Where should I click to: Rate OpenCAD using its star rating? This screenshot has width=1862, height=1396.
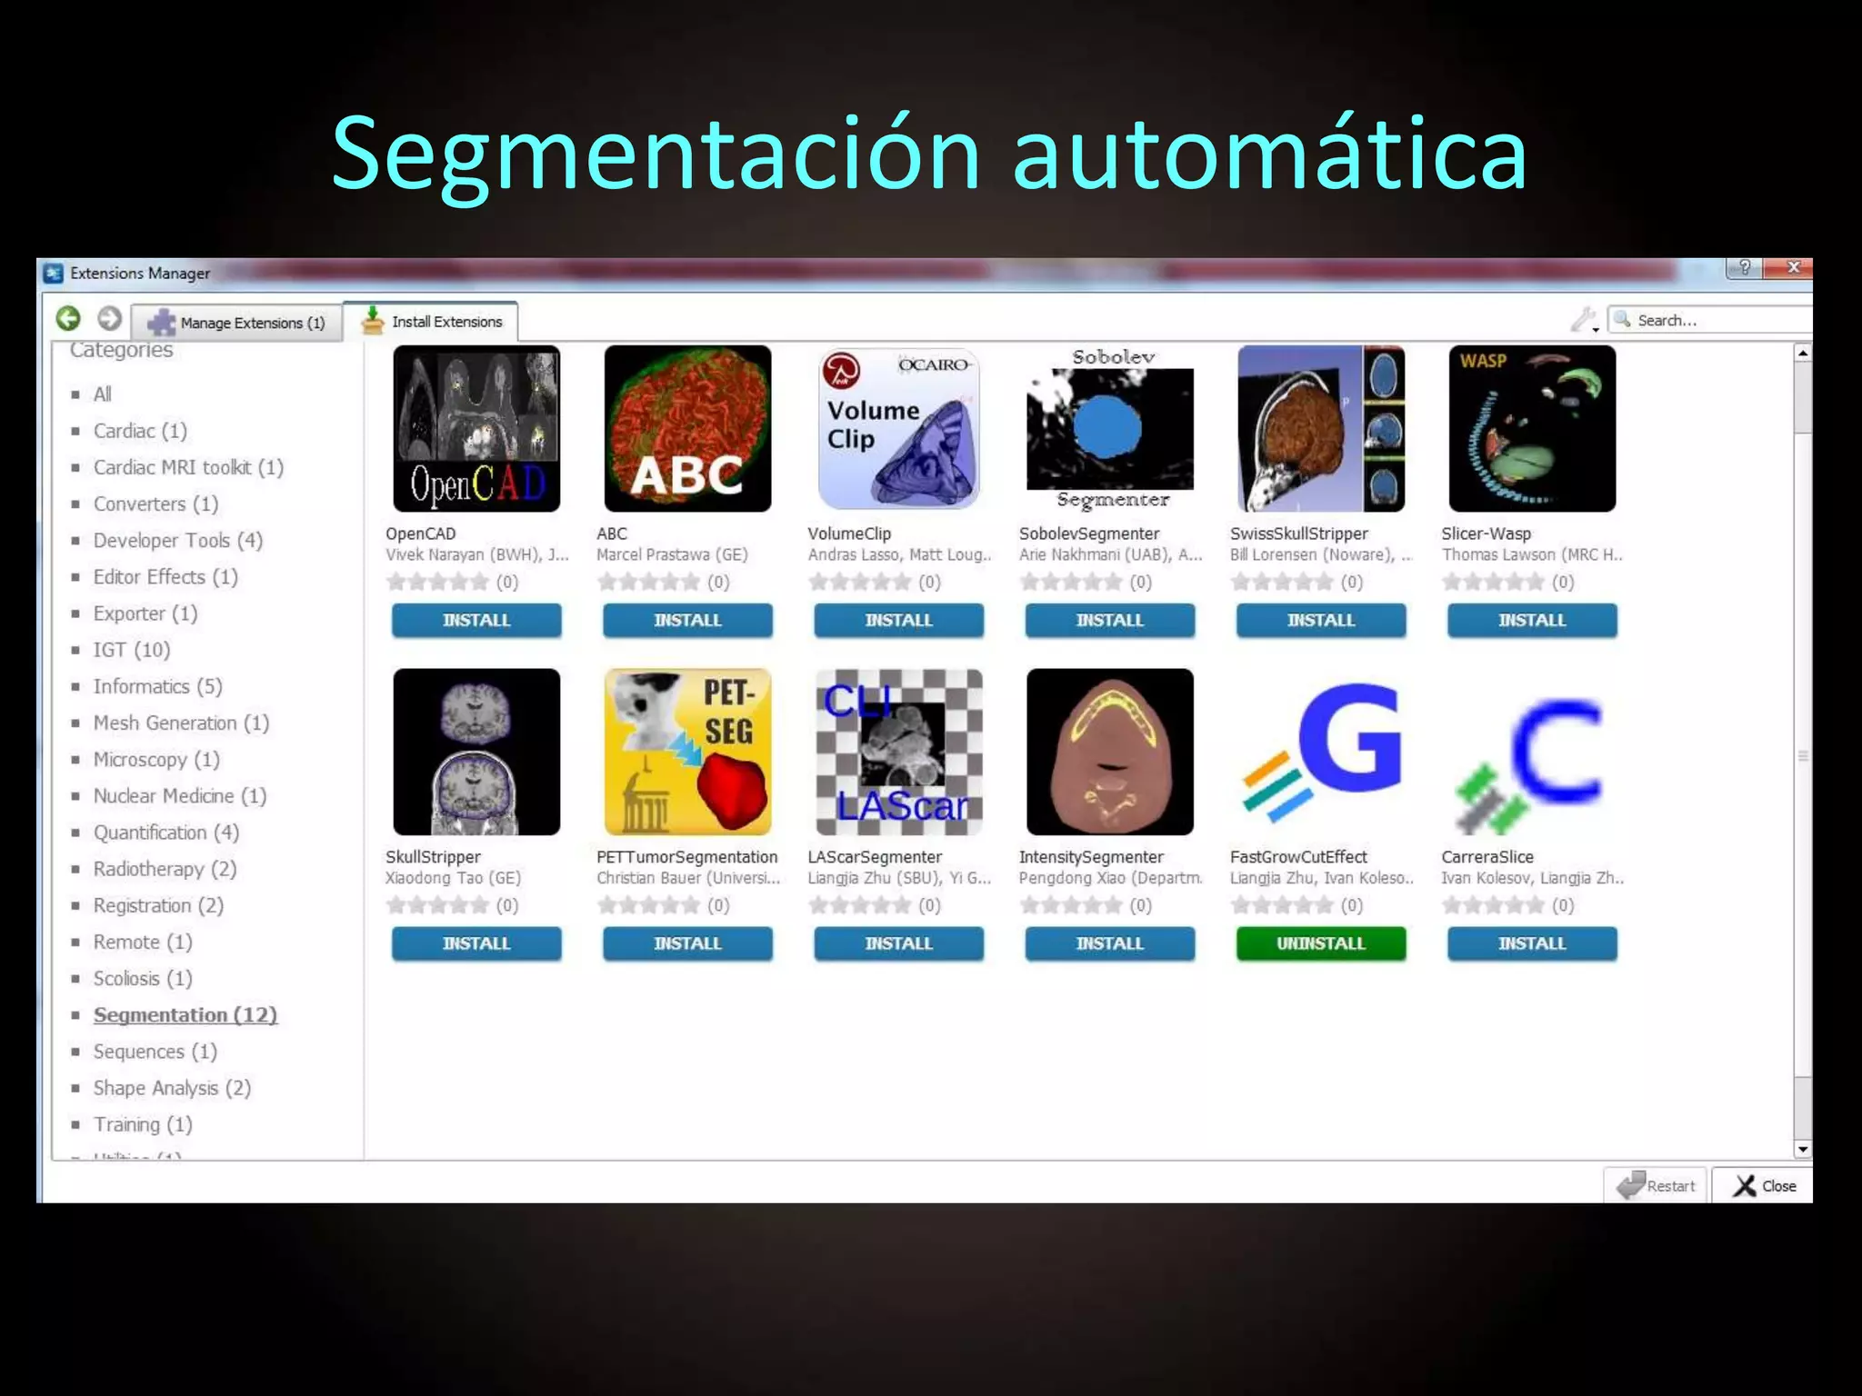tap(437, 582)
